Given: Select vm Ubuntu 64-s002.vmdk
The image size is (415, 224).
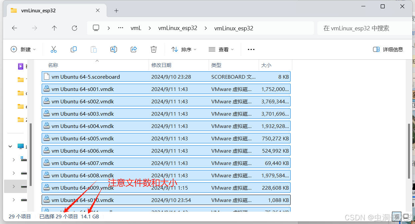Looking at the screenshot, I should pos(166,101).
